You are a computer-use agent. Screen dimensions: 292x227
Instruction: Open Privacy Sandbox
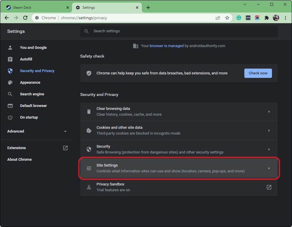click(x=179, y=187)
